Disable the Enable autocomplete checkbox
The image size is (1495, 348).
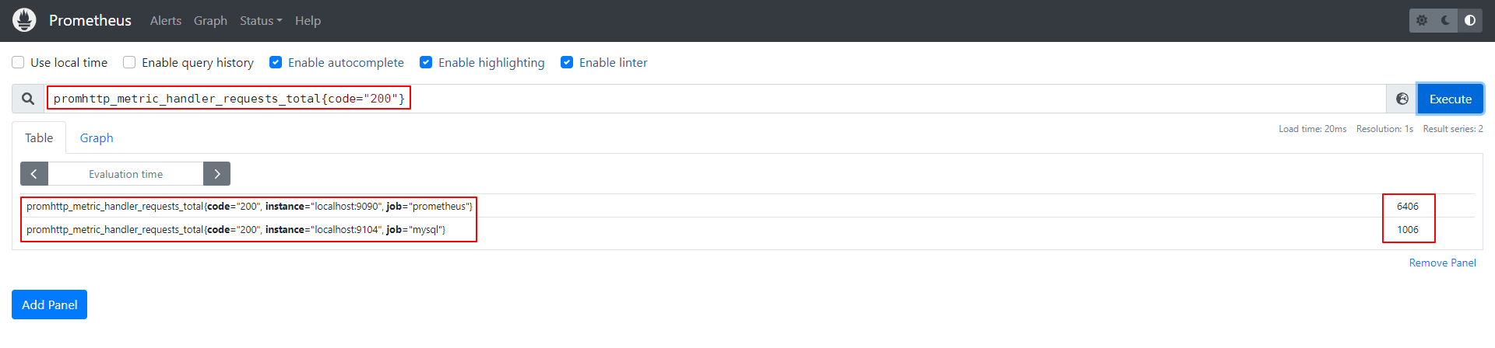[x=276, y=62]
